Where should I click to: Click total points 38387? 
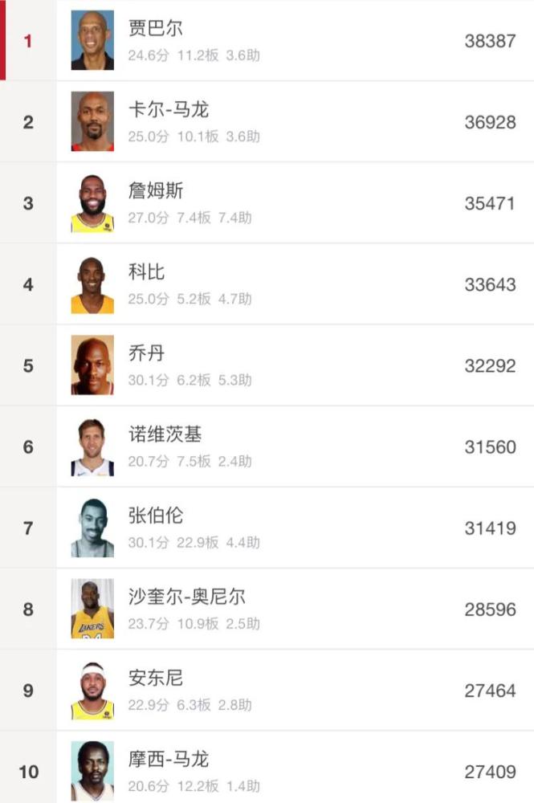click(490, 41)
